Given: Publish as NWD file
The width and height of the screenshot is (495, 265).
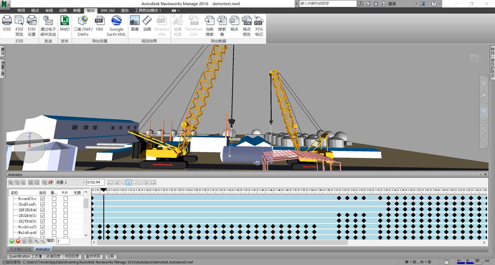Looking at the screenshot, I should [x=65, y=23].
